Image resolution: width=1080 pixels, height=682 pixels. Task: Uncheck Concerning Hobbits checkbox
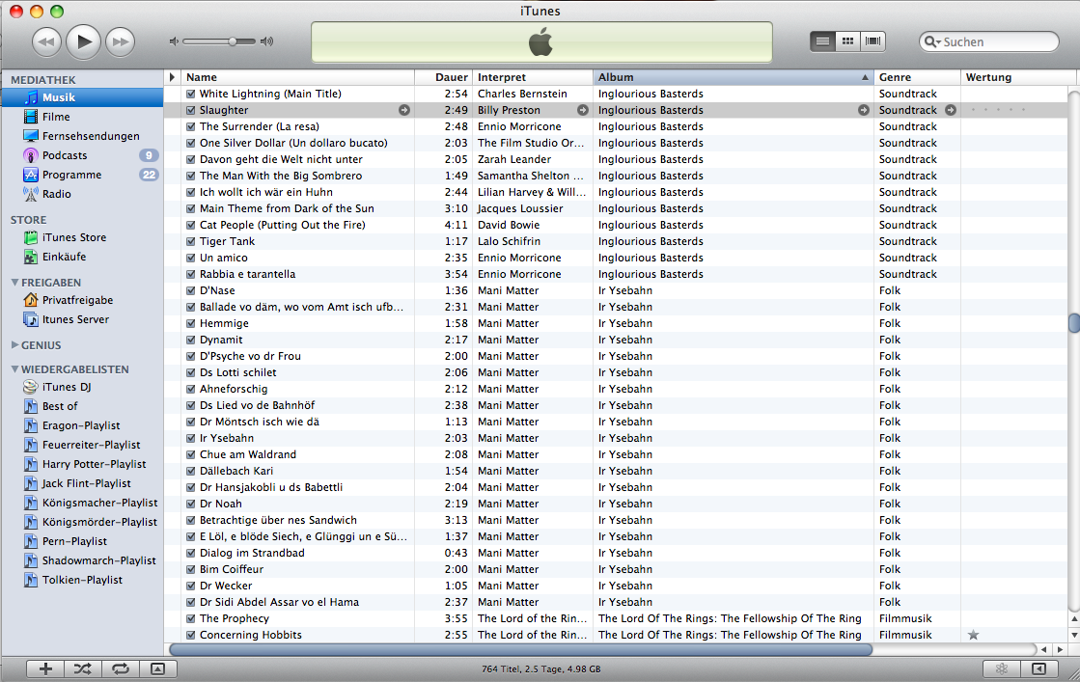(x=191, y=635)
